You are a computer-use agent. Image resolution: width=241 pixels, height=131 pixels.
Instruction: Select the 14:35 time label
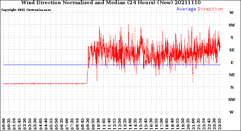tap(135, 124)
